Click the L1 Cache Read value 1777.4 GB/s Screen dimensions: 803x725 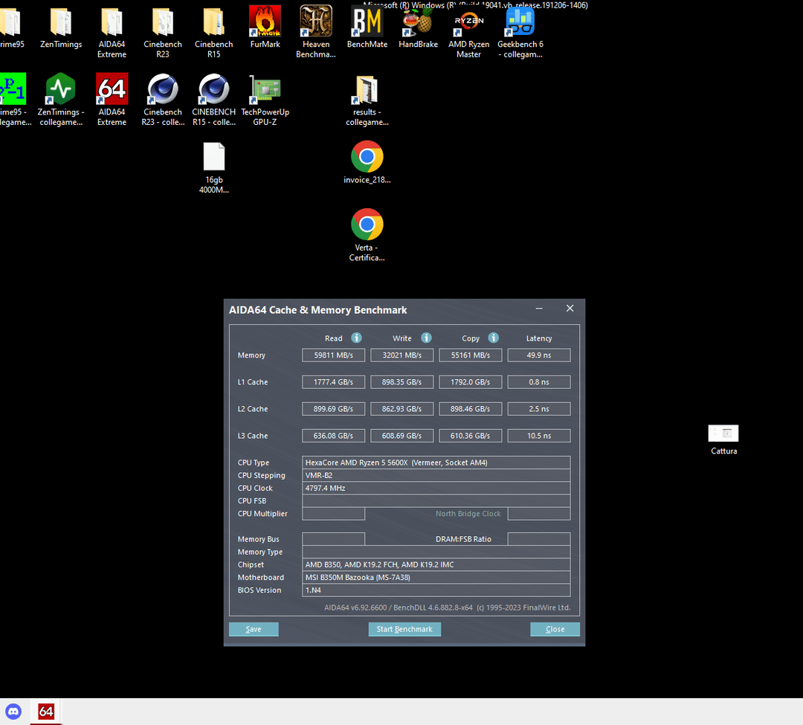click(x=333, y=382)
